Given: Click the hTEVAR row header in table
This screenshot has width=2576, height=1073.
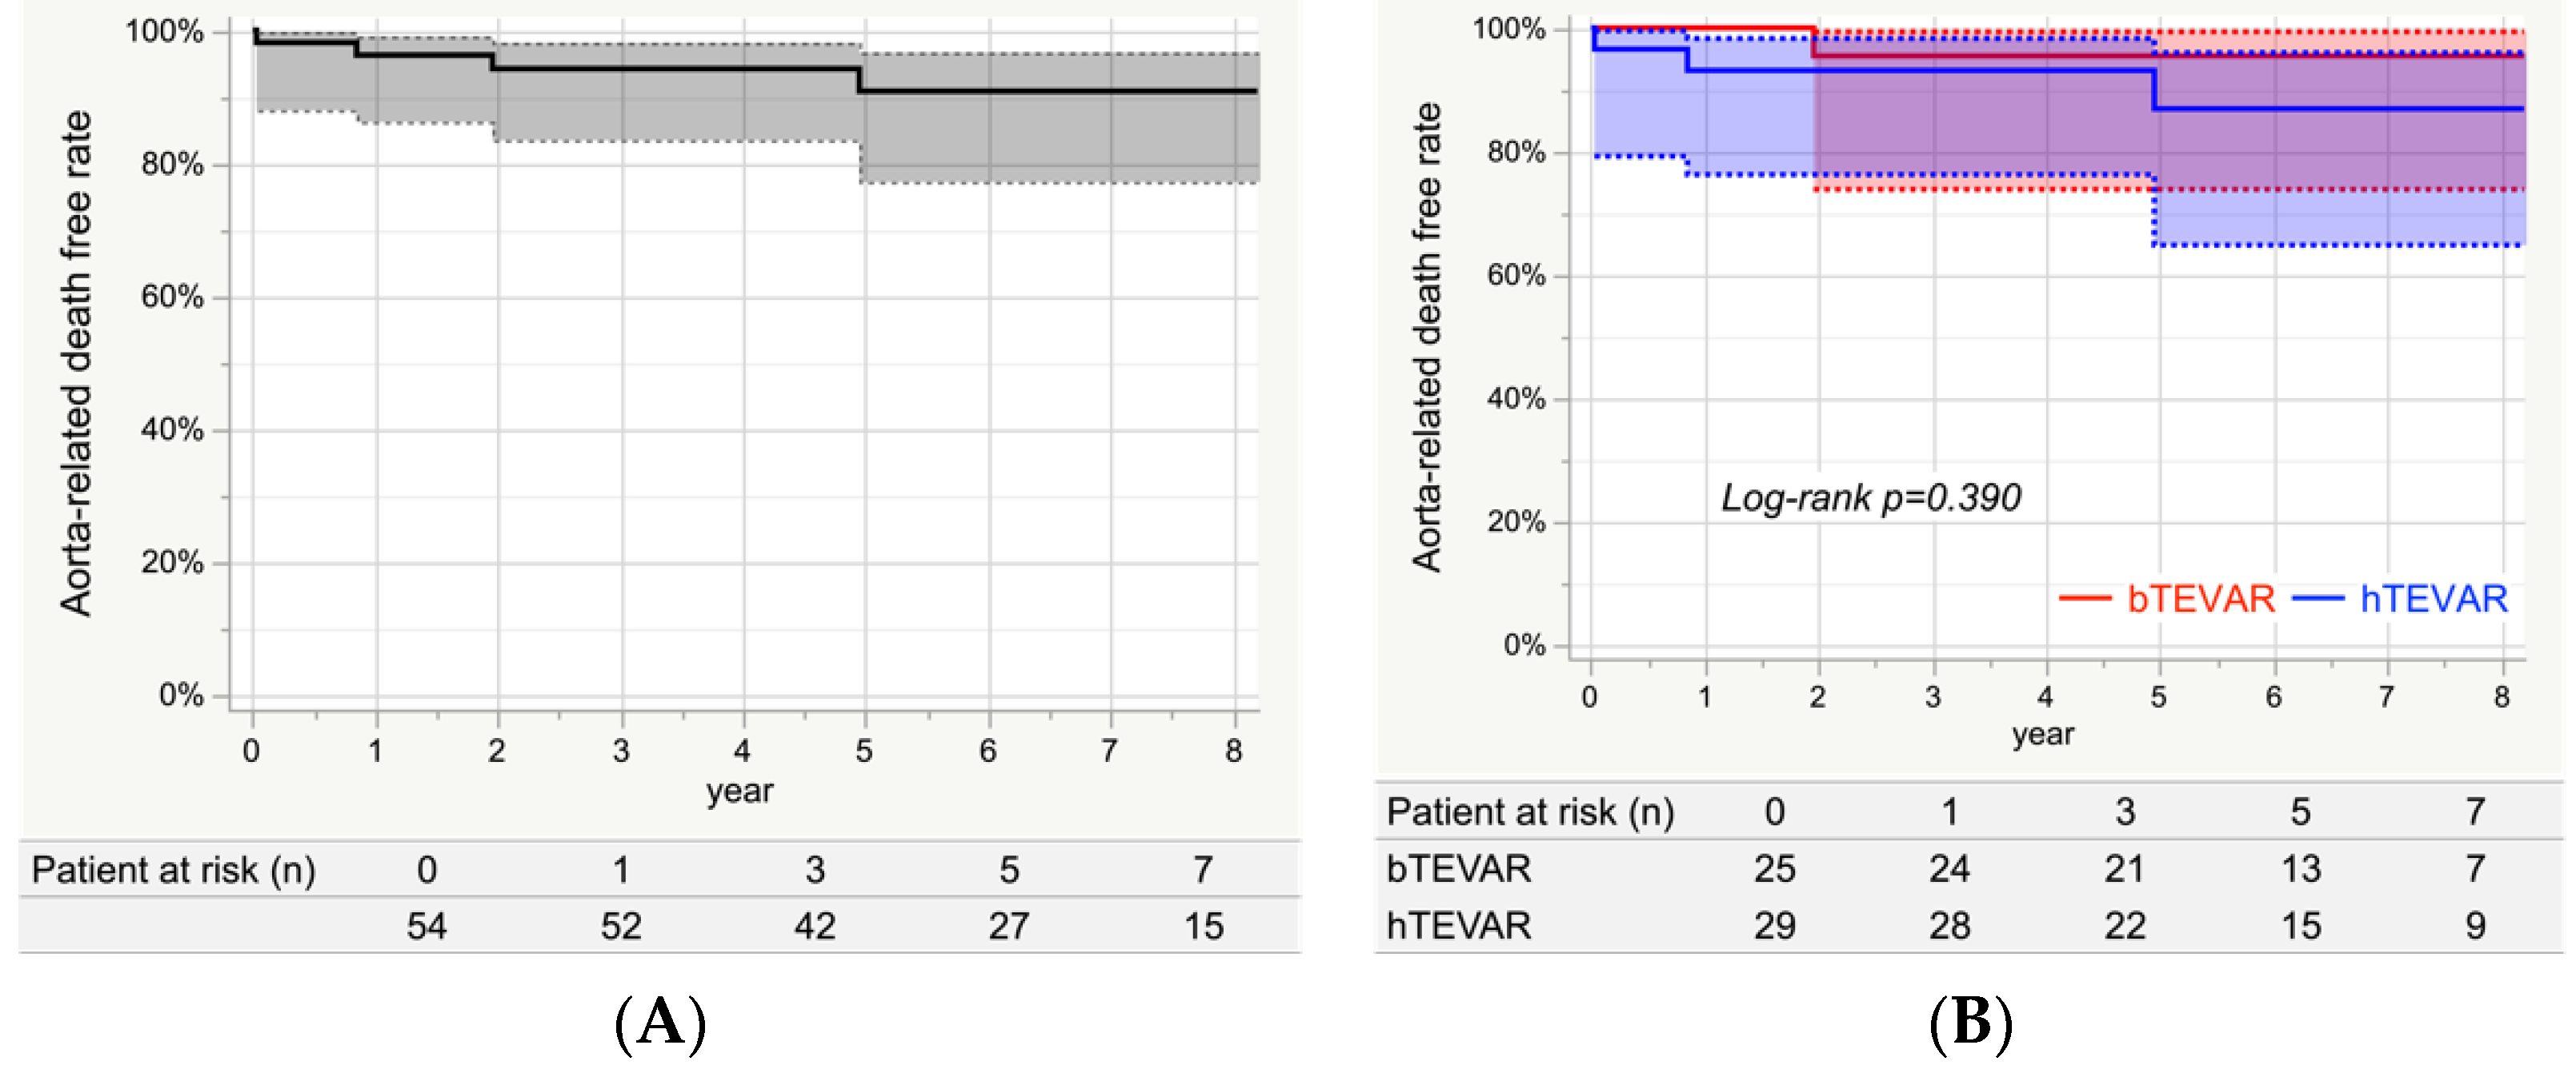Looking at the screenshot, I should click(1458, 925).
